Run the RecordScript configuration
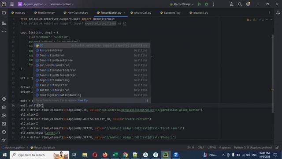Screen dimensions: 282x159 pyautogui.click(x=199, y=4)
